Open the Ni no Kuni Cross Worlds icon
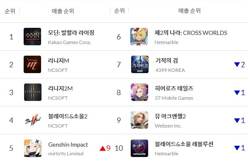This screenshot has width=249, height=162. coord(139,37)
